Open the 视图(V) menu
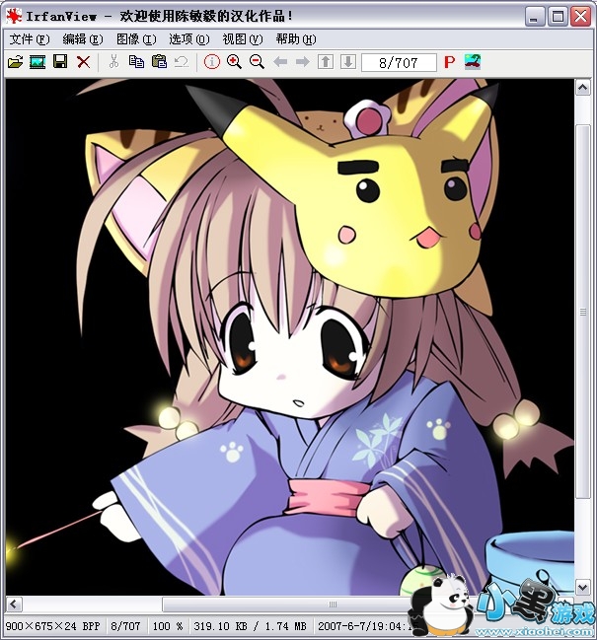 243,39
